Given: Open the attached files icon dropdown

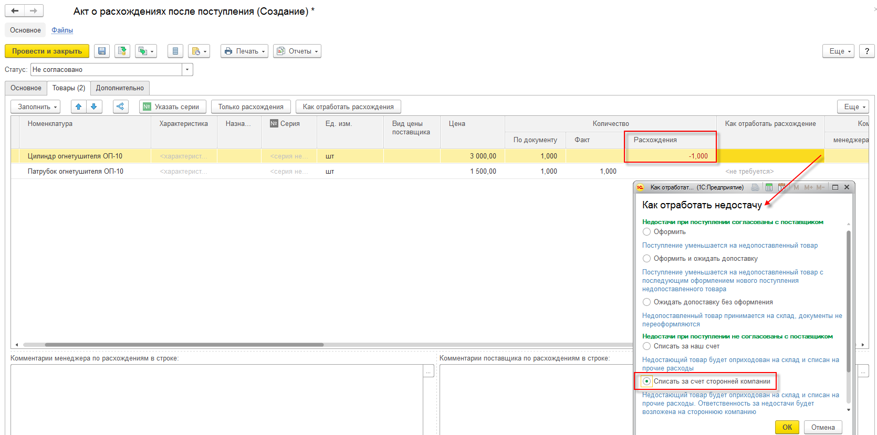Looking at the screenshot, I should coord(199,51).
